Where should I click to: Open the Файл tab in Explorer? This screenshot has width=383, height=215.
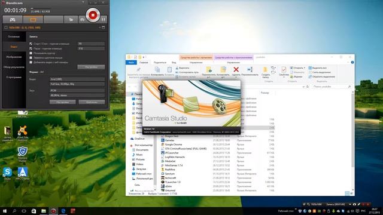[131, 63]
